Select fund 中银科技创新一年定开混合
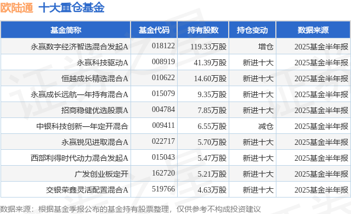 pyautogui.click(x=82, y=126)
